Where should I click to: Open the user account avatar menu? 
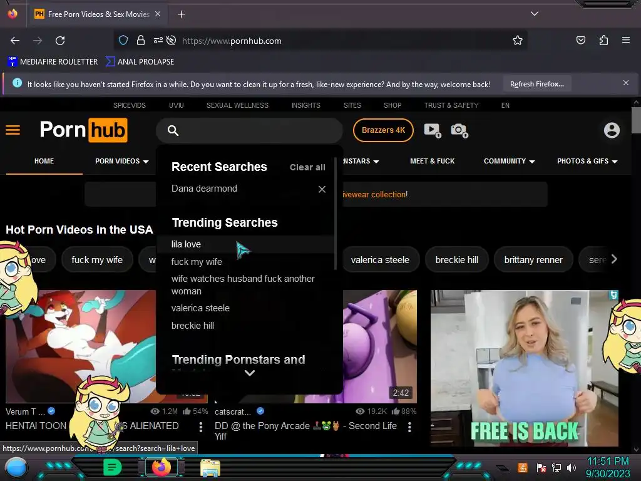pos(612,130)
